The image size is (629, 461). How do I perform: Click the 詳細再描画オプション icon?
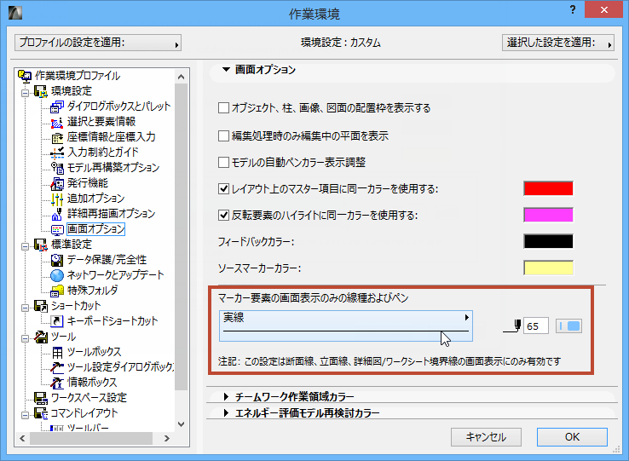[57, 214]
